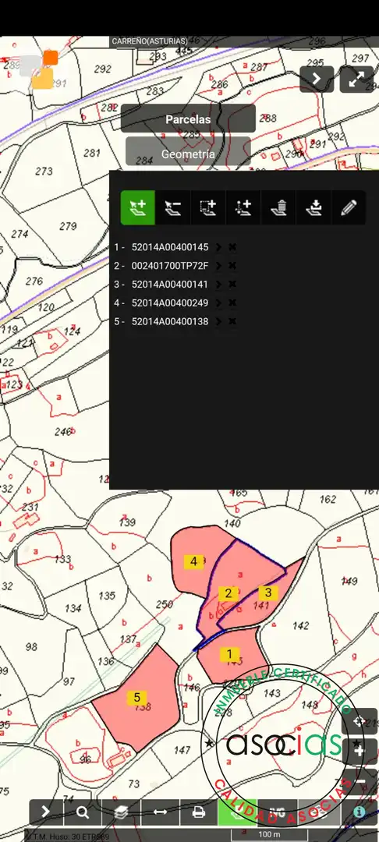Open the information button in bottom toolbar
Screen dimensions: 379x842
pos(360,812)
